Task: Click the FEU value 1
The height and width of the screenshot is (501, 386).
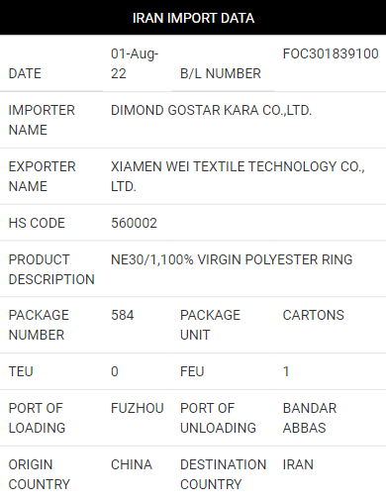Action: [x=286, y=371]
